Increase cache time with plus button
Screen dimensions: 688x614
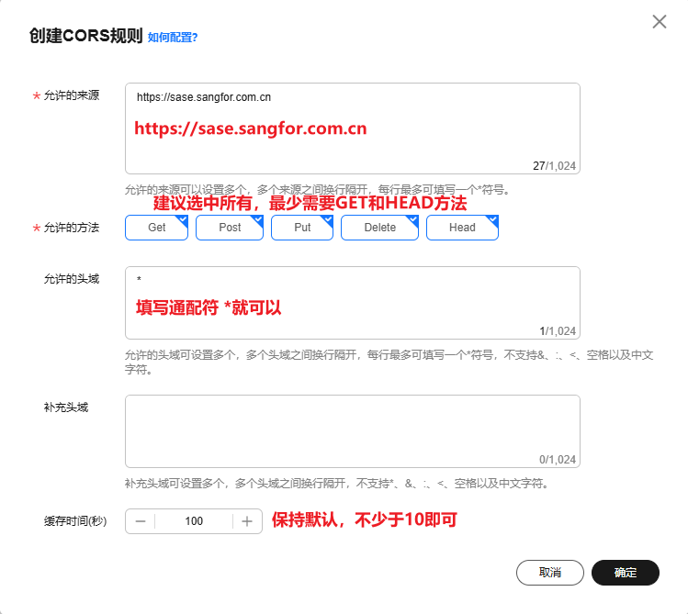click(247, 521)
